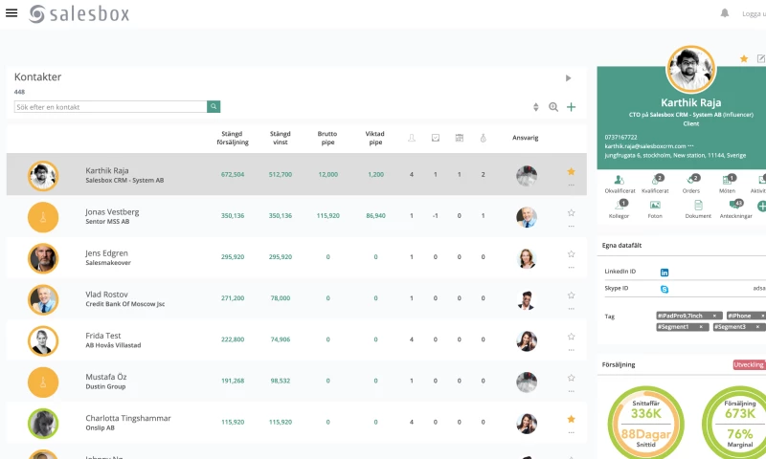Open more options for Mustafa Öz row

(x=571, y=391)
